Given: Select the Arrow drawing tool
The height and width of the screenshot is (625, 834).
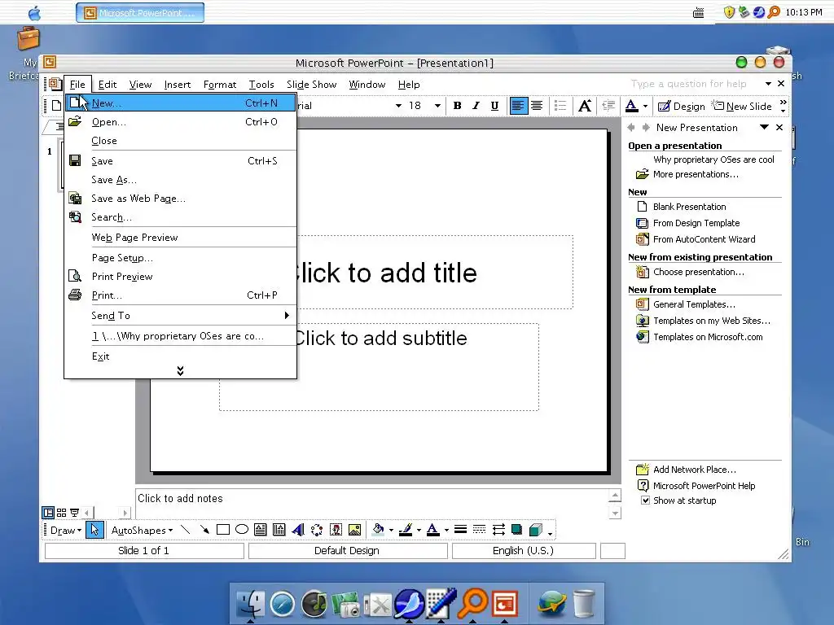Looking at the screenshot, I should tap(204, 530).
